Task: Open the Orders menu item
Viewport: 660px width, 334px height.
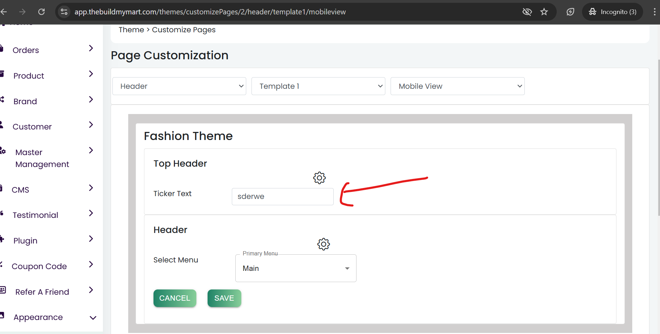Action: pos(26,50)
